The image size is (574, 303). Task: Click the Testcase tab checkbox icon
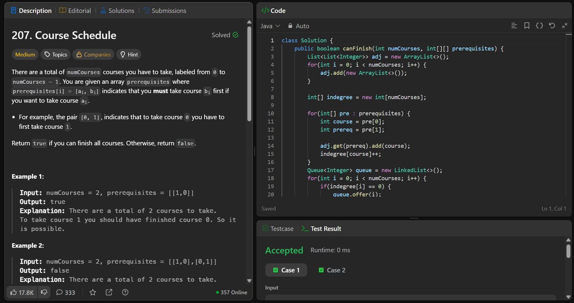(265, 229)
